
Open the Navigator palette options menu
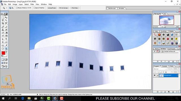click(179, 14)
